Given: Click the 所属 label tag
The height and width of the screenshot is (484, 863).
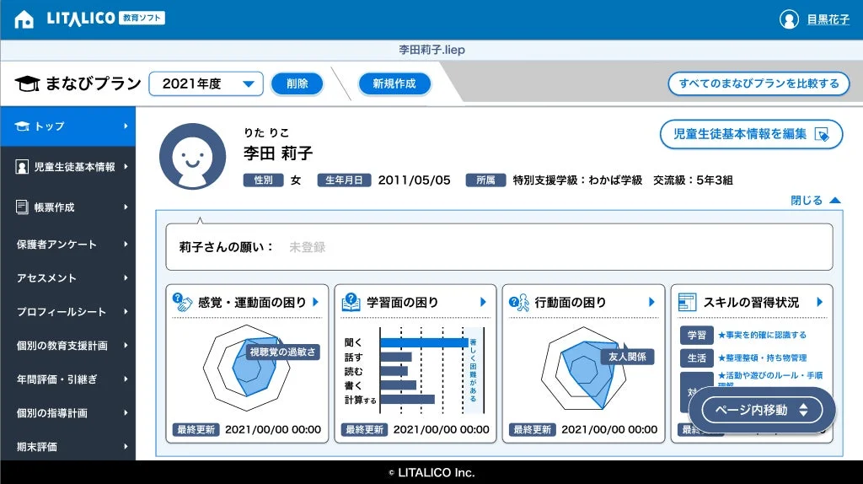Looking at the screenshot, I should point(485,180).
